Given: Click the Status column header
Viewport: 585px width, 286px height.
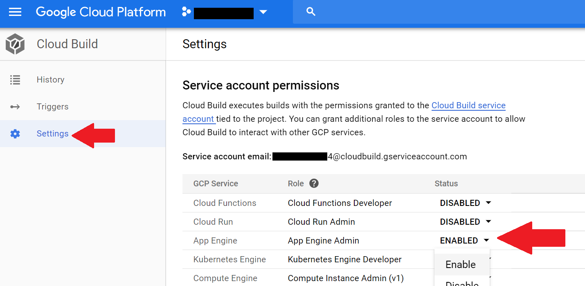Looking at the screenshot, I should point(446,183).
